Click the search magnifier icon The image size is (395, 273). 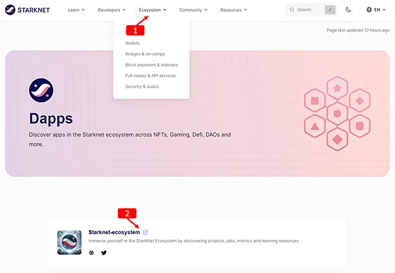(x=292, y=10)
